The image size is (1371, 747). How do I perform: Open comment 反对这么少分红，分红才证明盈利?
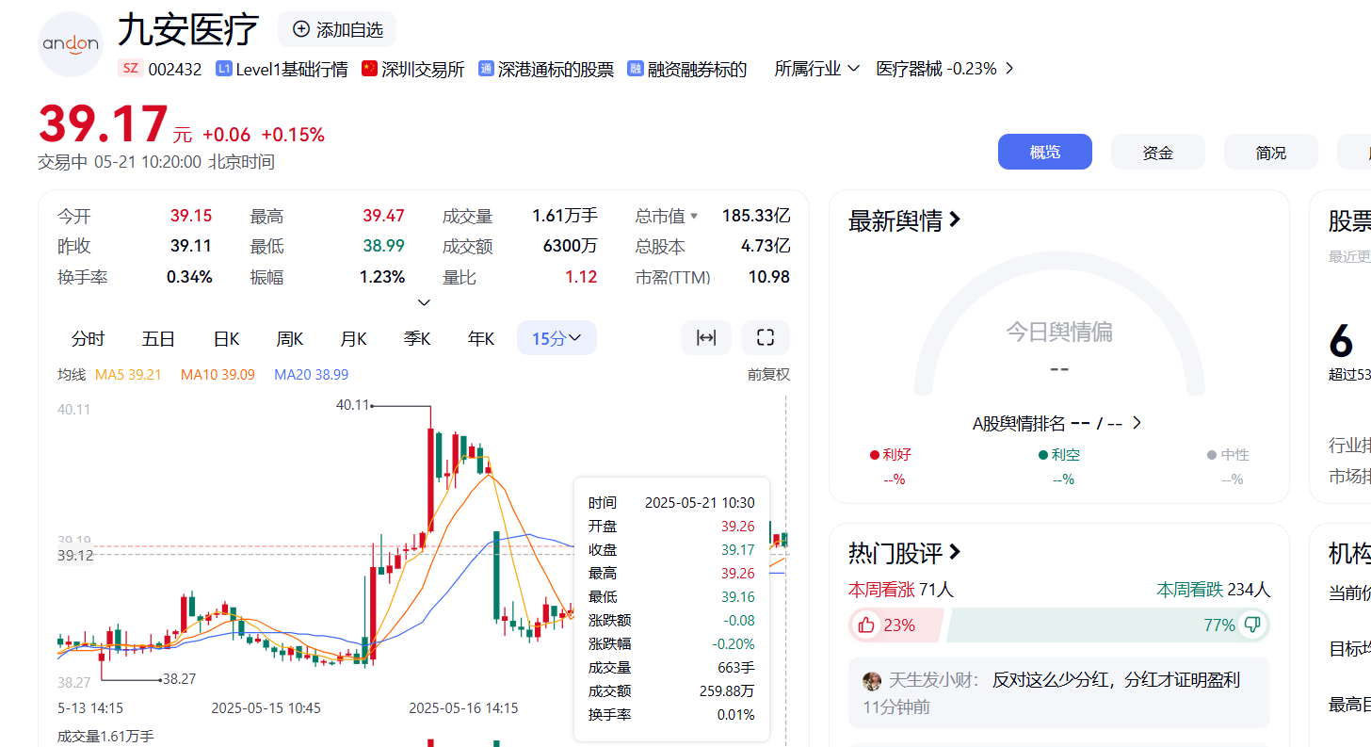[x=1116, y=680]
